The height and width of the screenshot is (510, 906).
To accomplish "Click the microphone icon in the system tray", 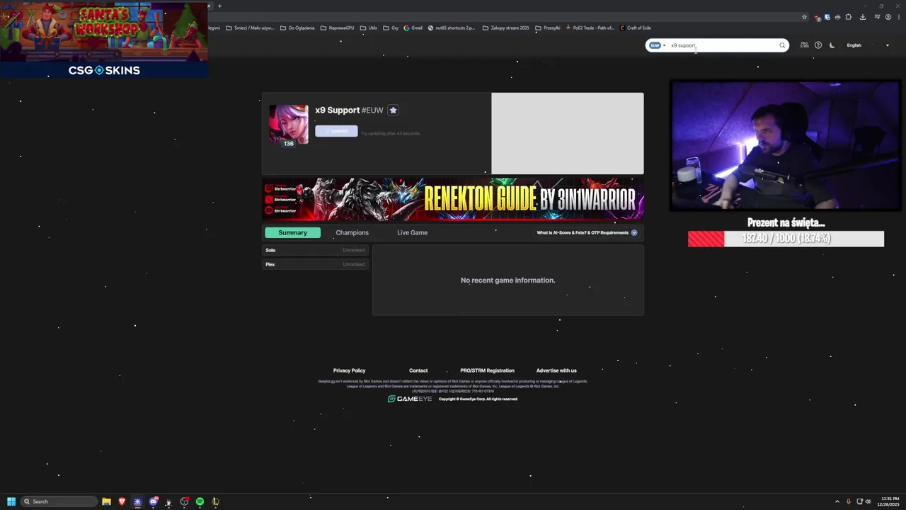I will 849,501.
